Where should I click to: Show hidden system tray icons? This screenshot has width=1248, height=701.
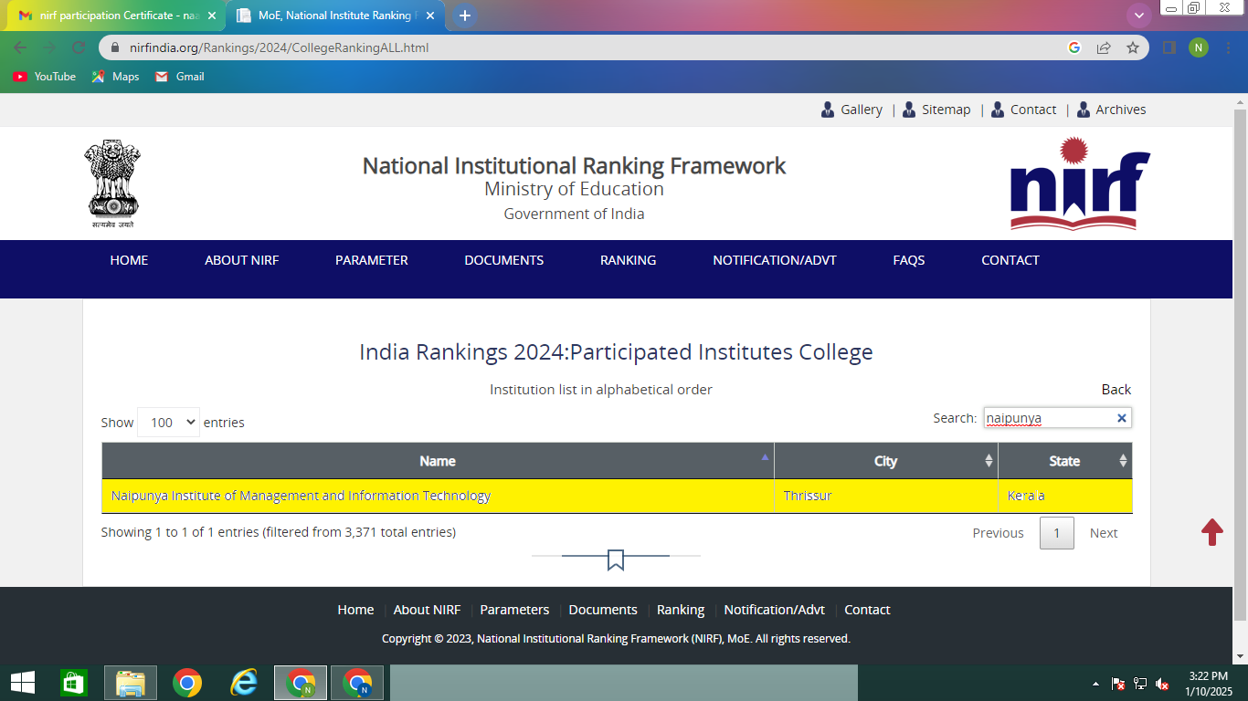[x=1095, y=684]
